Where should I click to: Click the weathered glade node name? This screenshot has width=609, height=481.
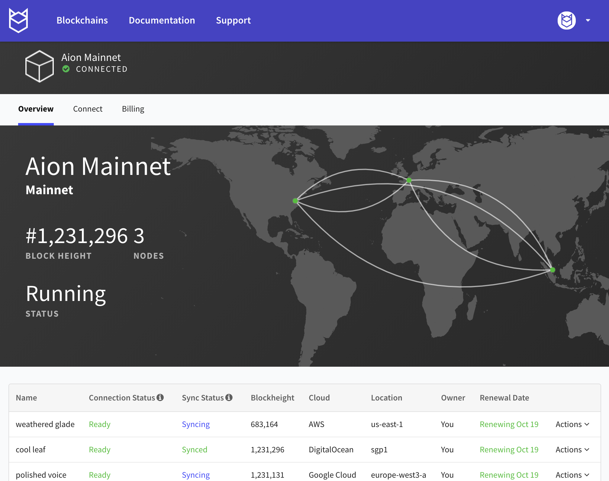[45, 424]
